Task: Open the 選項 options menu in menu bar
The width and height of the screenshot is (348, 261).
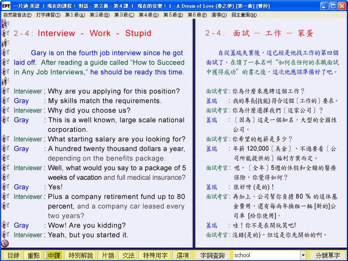Action: tap(219, 15)
